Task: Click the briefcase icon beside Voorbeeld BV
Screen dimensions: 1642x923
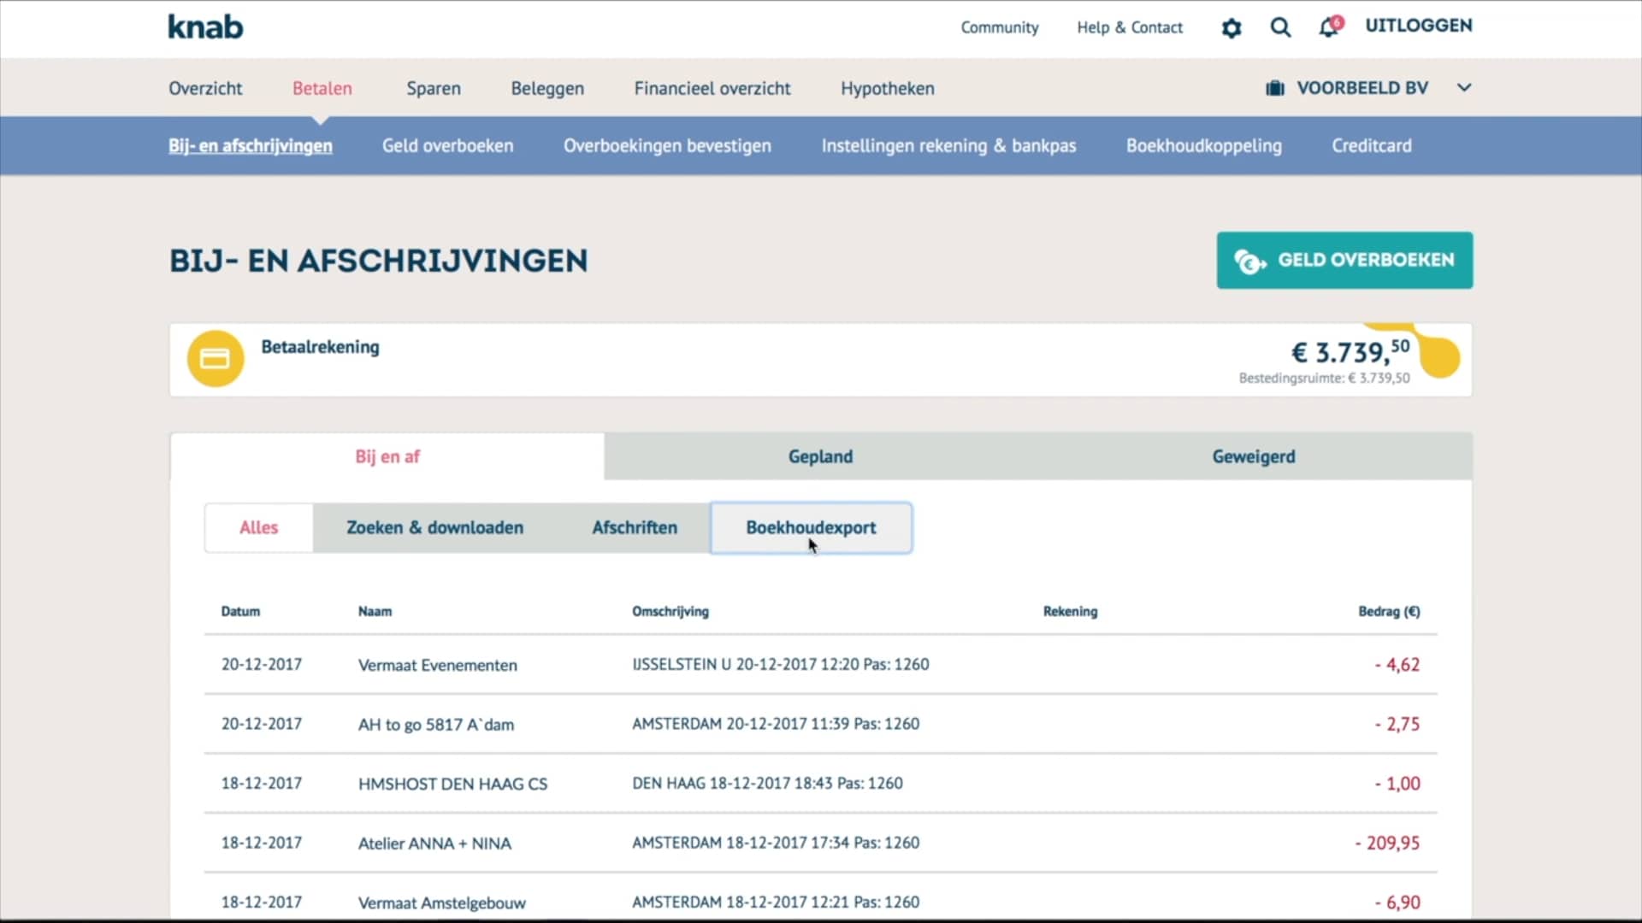Action: click(x=1275, y=88)
